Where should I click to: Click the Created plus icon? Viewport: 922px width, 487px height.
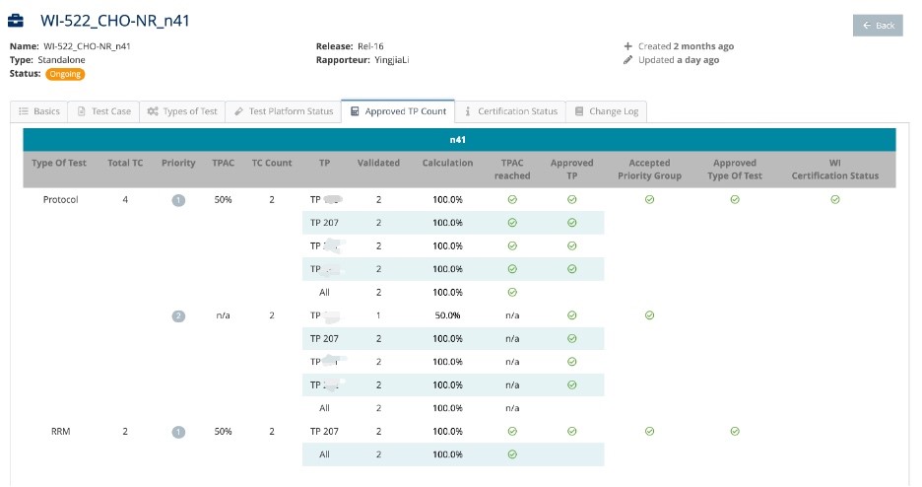[x=628, y=46]
